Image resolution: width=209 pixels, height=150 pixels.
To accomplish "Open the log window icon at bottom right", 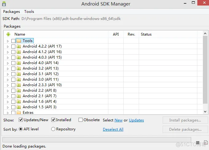I will [206, 142].
